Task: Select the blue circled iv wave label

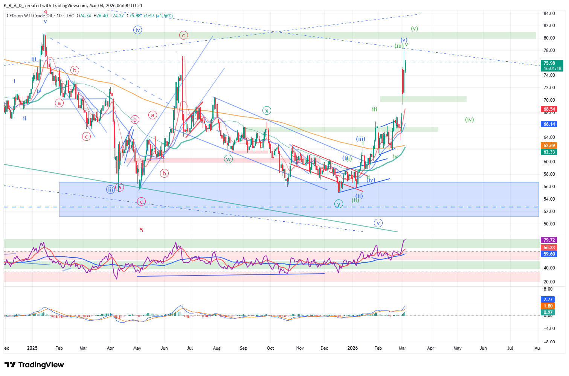Action: click(x=137, y=30)
